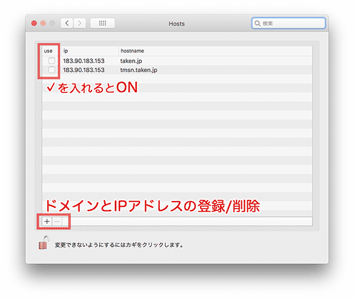Screen dimensions: 354x300
Task: Go forward with the right chevron button
Action: [80, 23]
